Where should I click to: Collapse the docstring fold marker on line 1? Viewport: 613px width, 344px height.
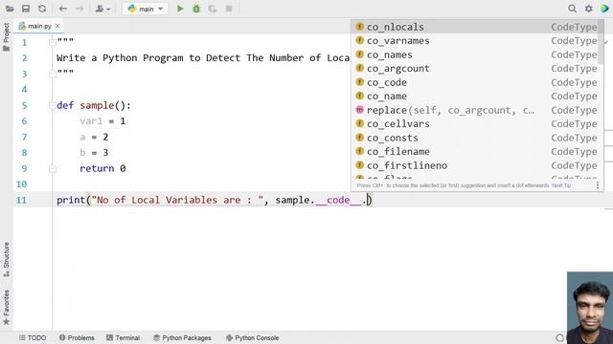click(53, 42)
